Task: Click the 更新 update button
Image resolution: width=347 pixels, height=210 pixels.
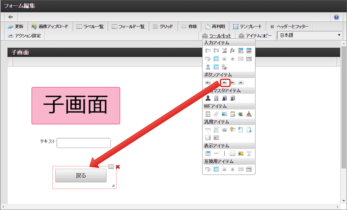Action: pyautogui.click(x=16, y=27)
